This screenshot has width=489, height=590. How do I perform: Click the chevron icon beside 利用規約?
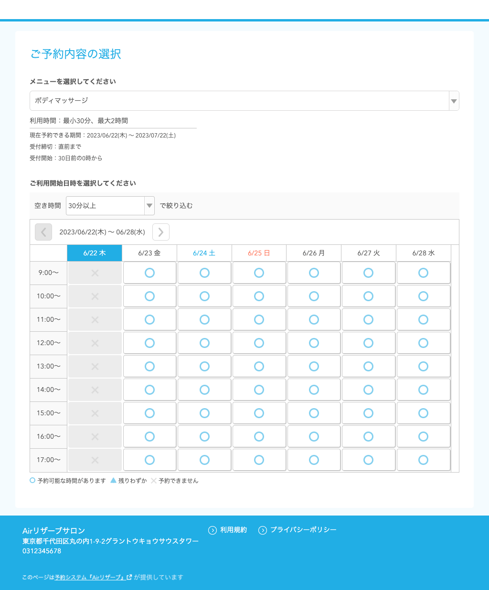point(212,530)
